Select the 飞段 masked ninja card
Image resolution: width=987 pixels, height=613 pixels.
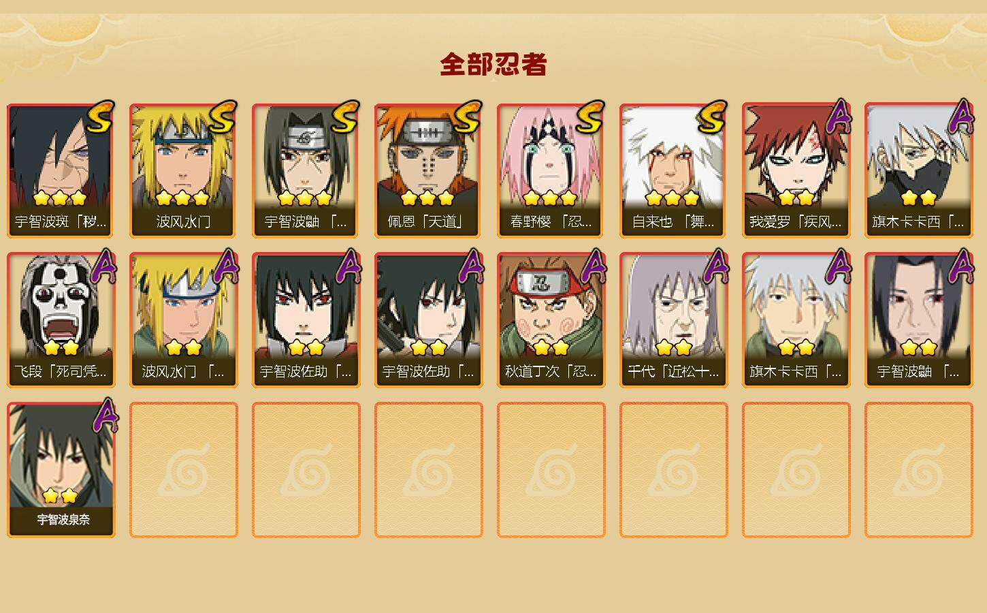tap(60, 320)
